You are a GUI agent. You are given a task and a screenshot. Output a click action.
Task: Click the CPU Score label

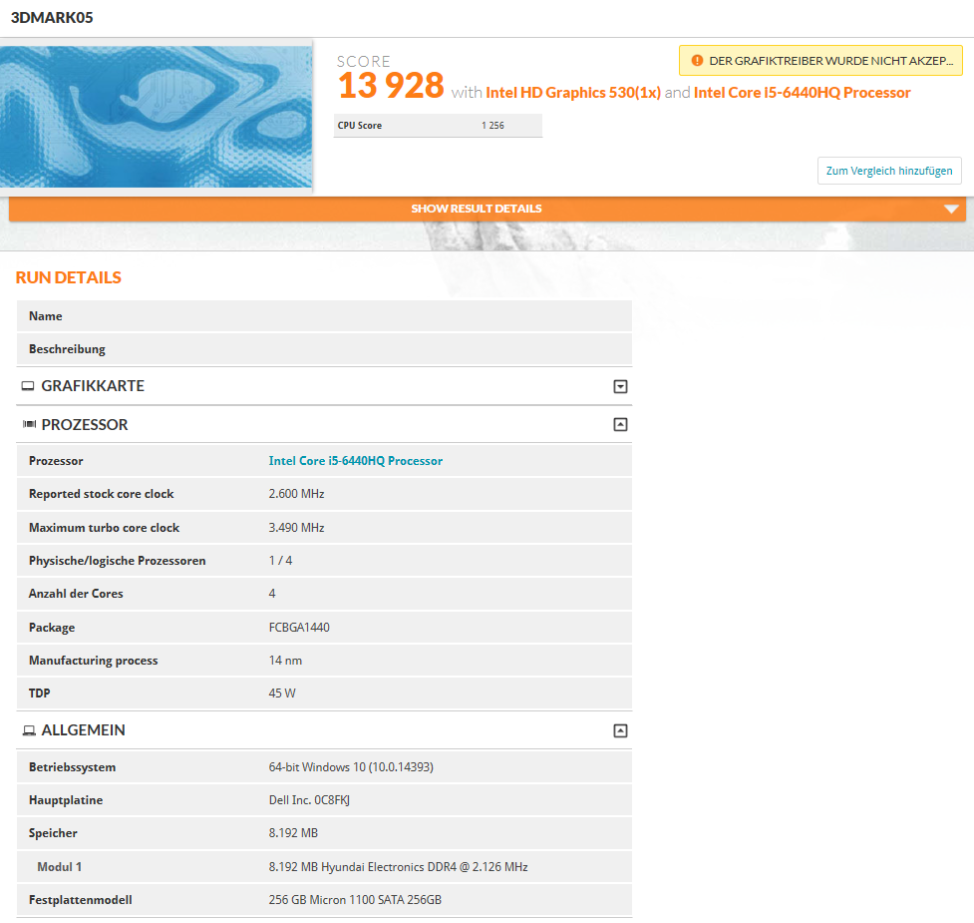(x=360, y=126)
